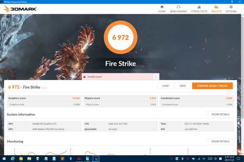Click the vertical scrollbar on the right
Viewport: 244px width, 162px height.
pyautogui.click(x=243, y=67)
